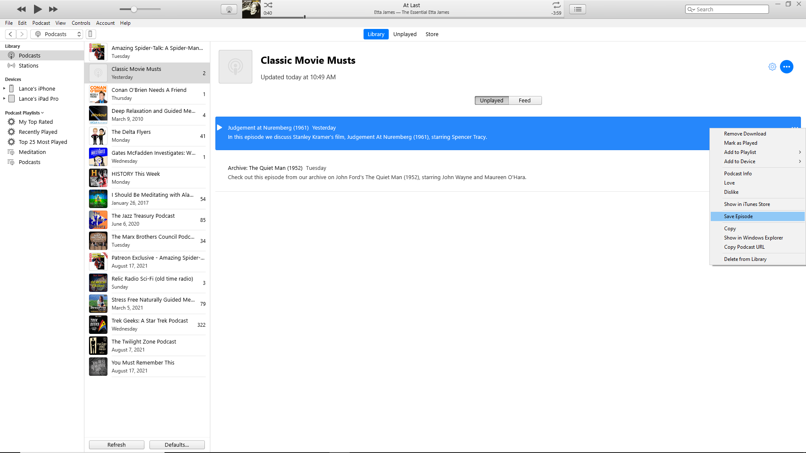Click the device phone icon button

[x=90, y=34]
